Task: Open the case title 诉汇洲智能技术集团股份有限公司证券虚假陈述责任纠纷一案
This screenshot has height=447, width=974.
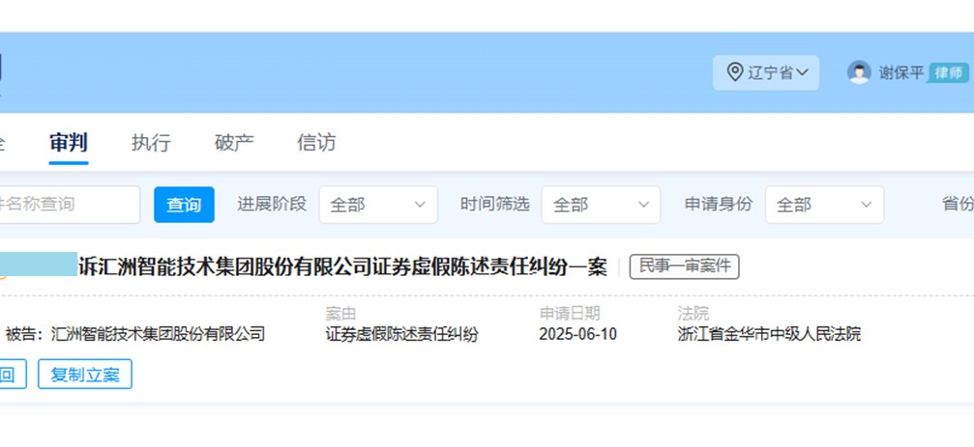Action: (x=342, y=267)
